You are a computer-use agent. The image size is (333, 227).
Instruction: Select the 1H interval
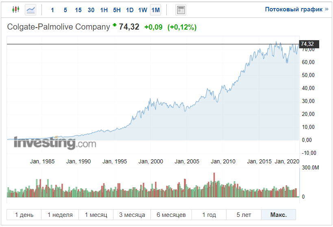(104, 10)
